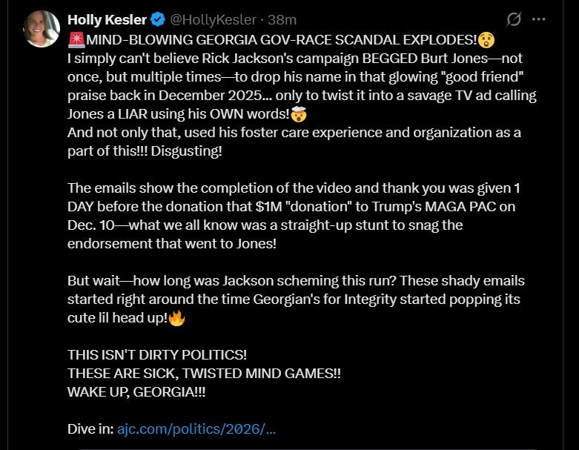Click THIS ISN'T DIRTY POLITICS line

pyautogui.click(x=157, y=355)
